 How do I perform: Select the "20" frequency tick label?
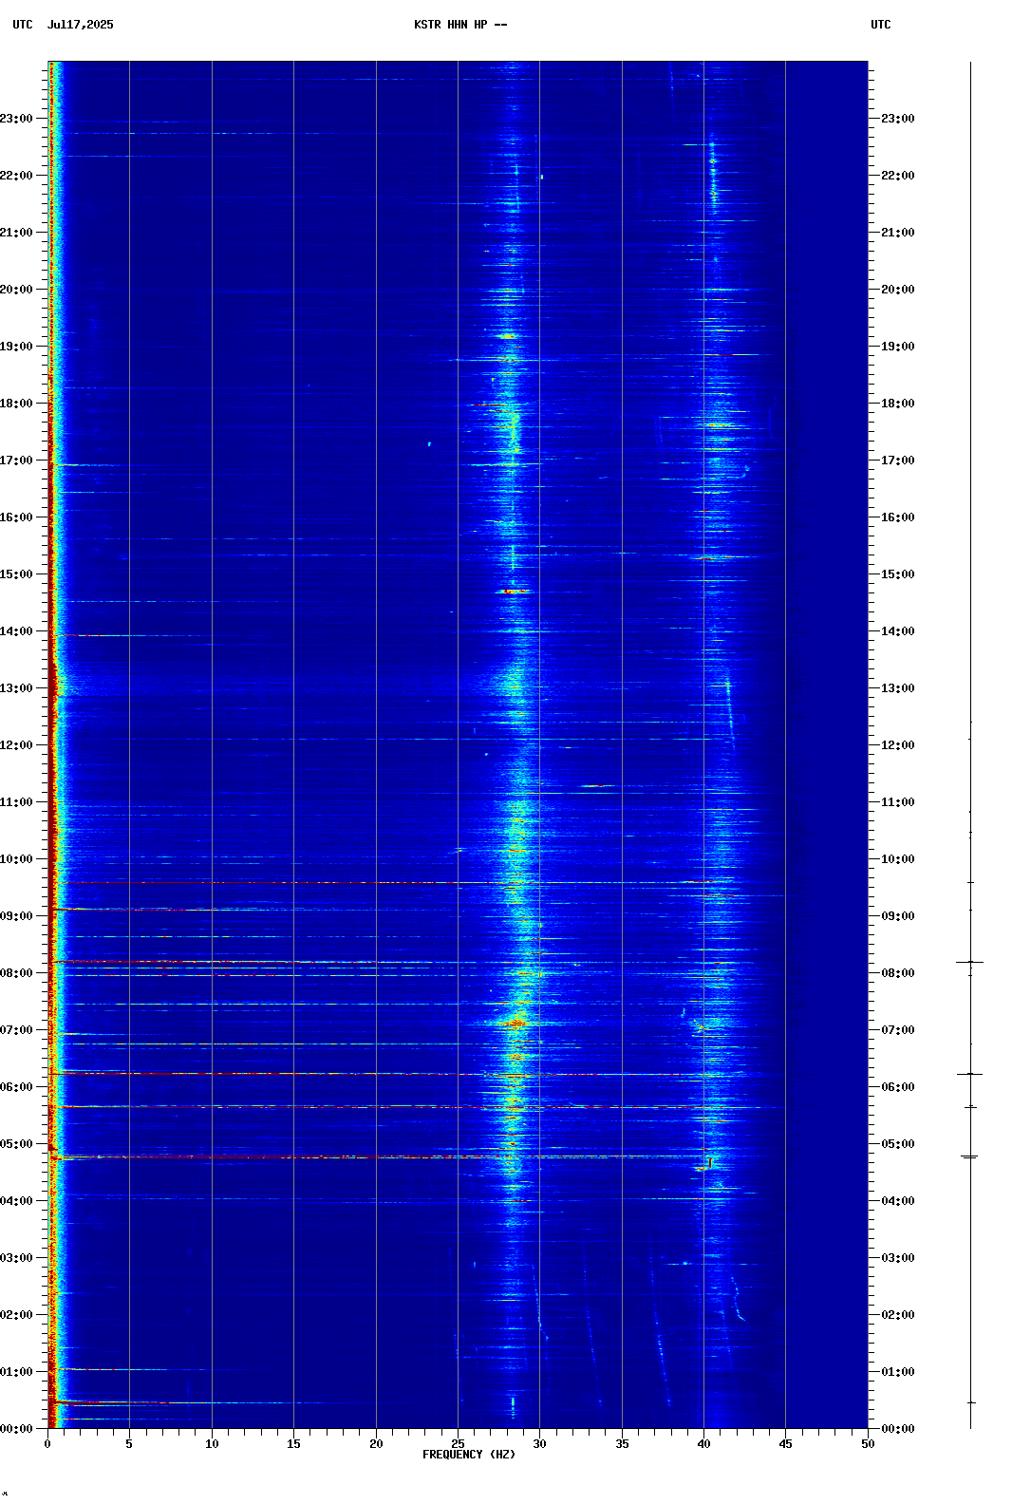tap(376, 1444)
